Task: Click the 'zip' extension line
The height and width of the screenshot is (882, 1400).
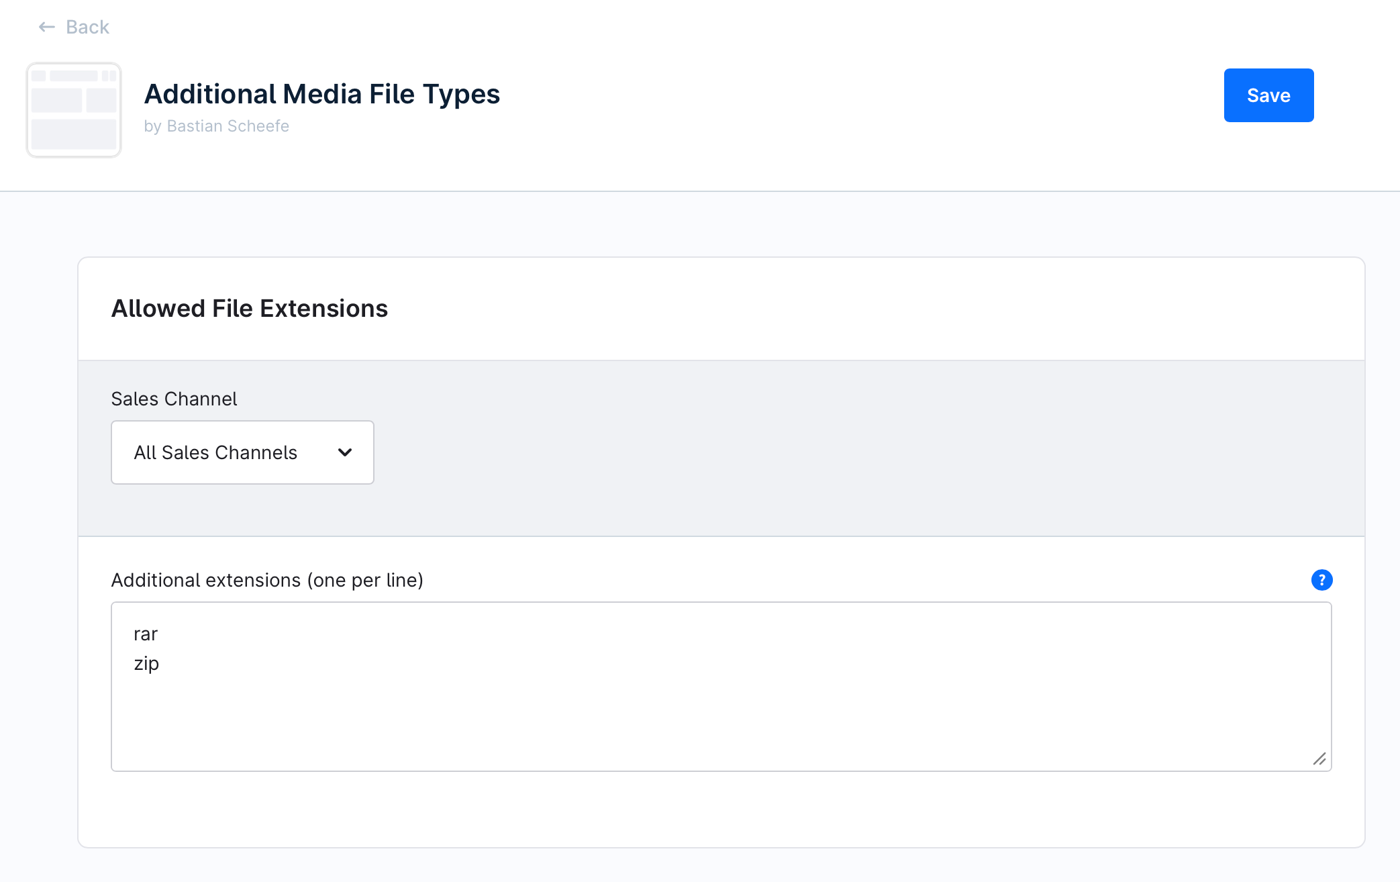Action: pos(146,664)
